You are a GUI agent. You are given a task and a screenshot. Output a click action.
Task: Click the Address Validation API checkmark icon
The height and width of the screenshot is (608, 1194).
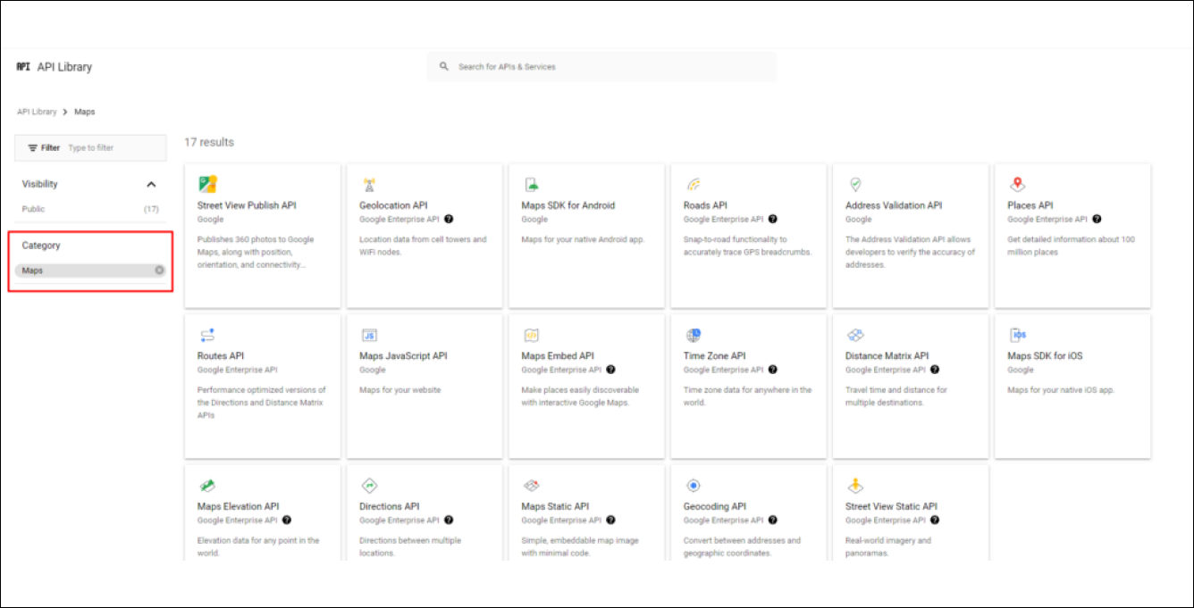[855, 185]
